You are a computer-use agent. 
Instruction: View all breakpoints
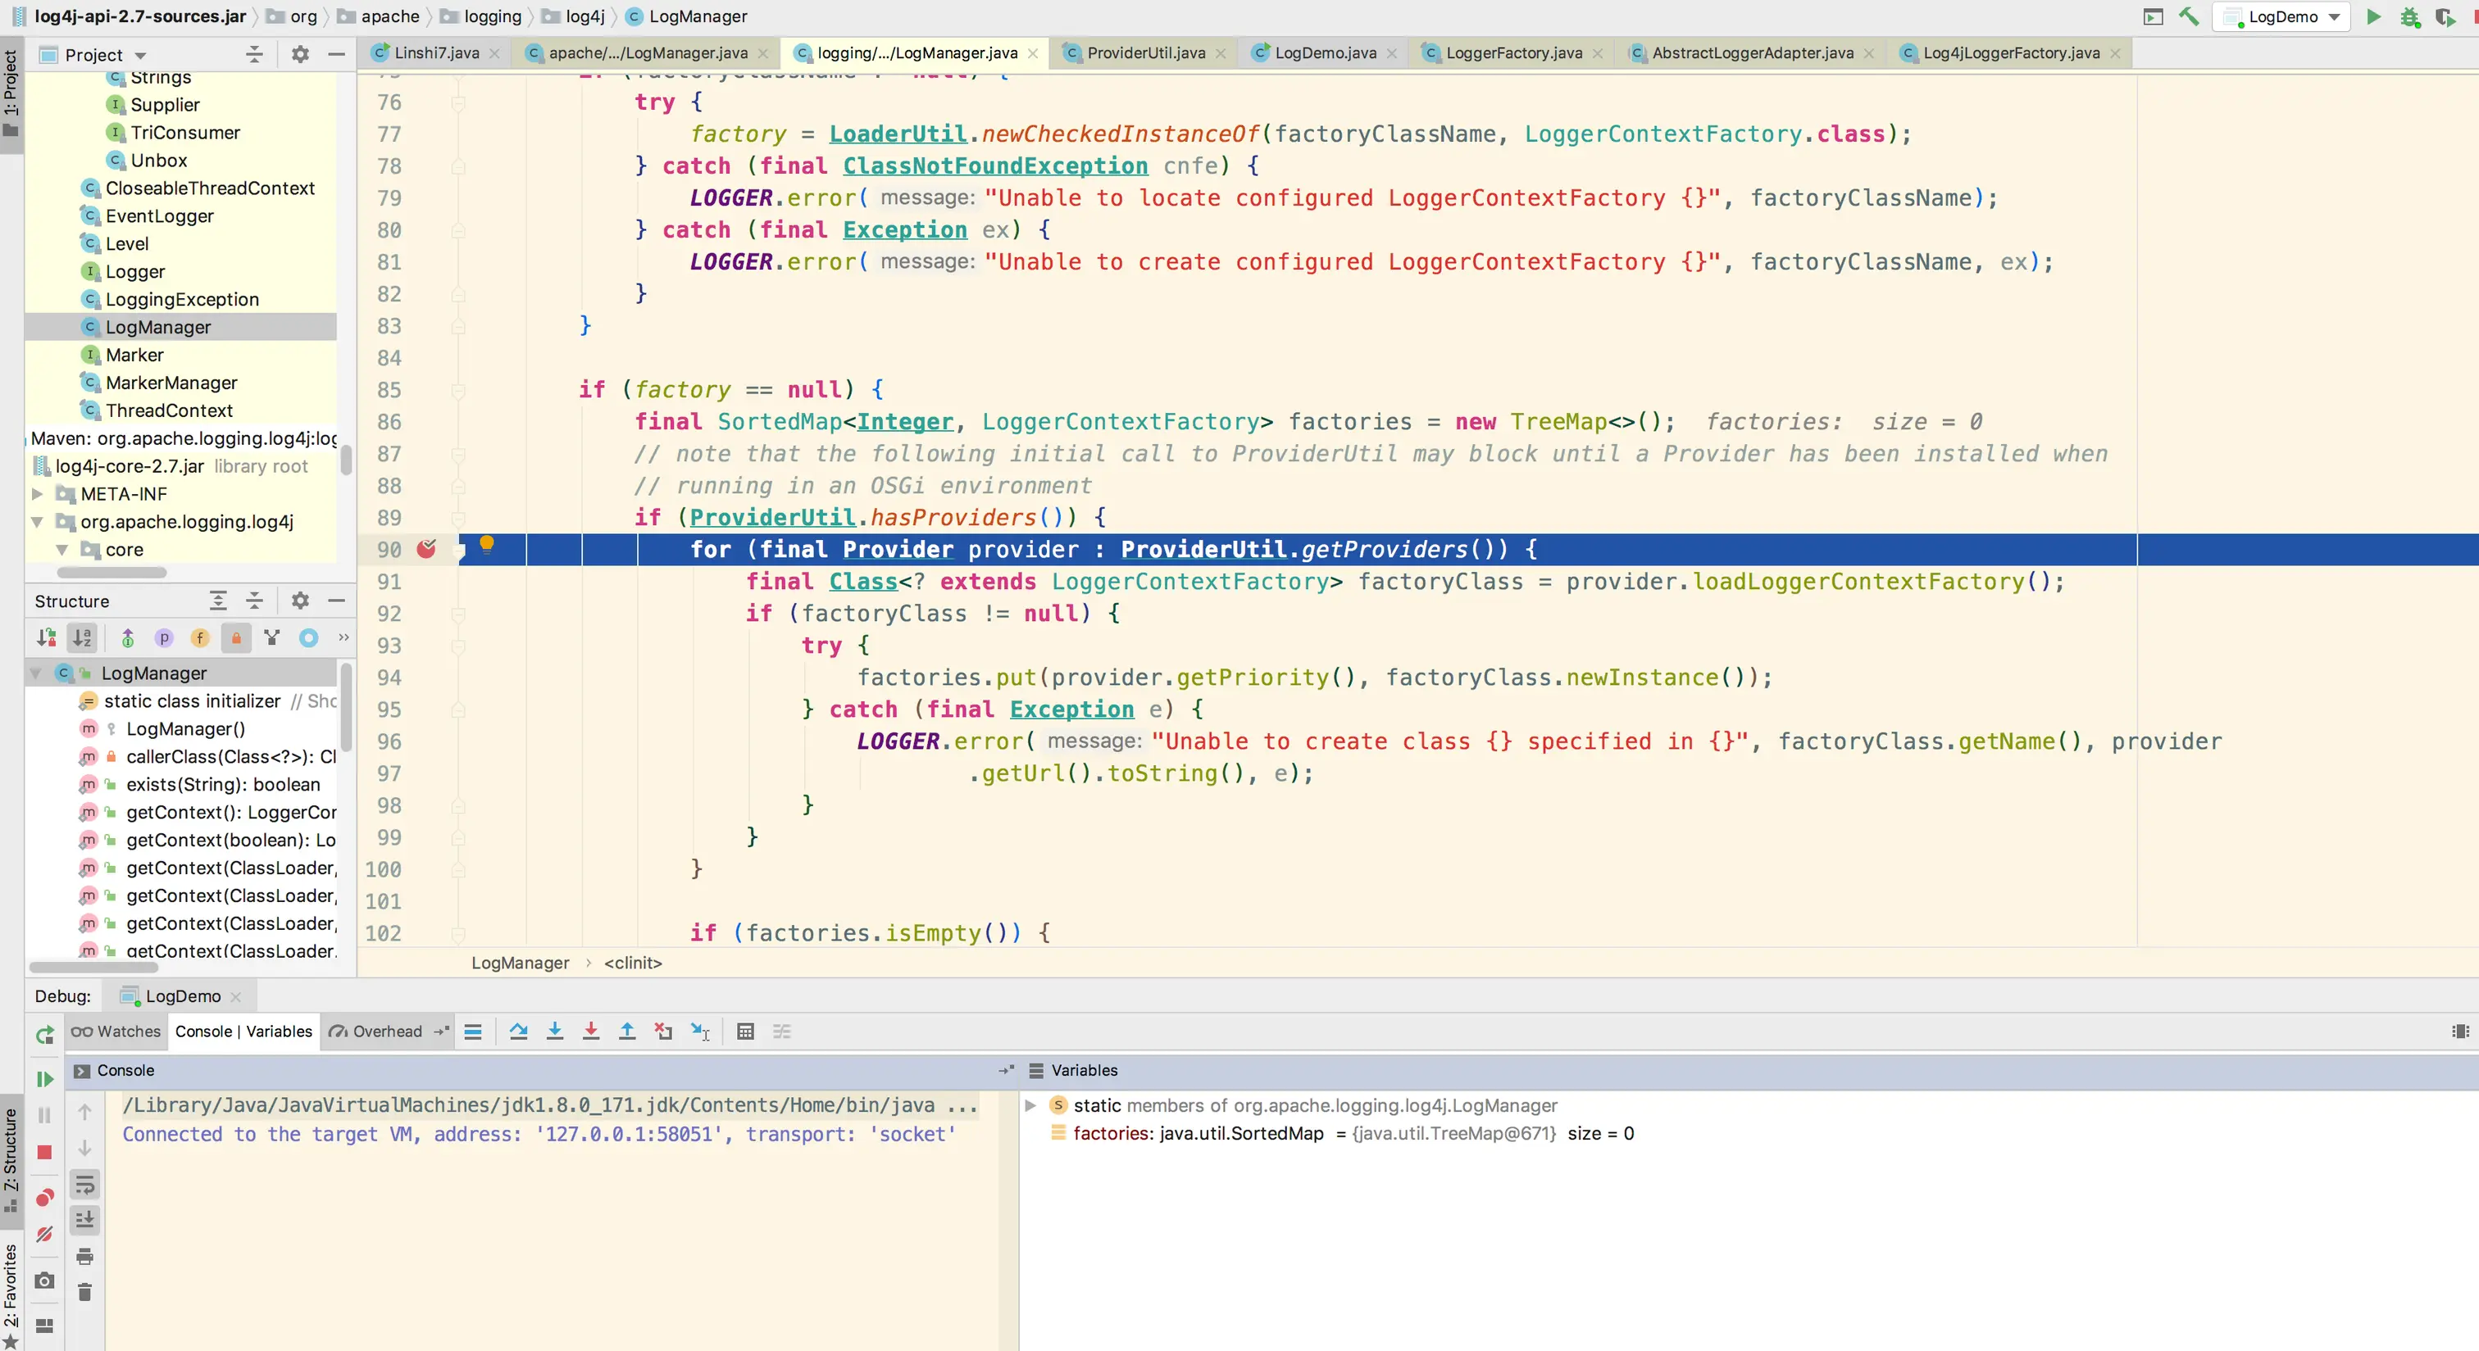pyautogui.click(x=44, y=1197)
